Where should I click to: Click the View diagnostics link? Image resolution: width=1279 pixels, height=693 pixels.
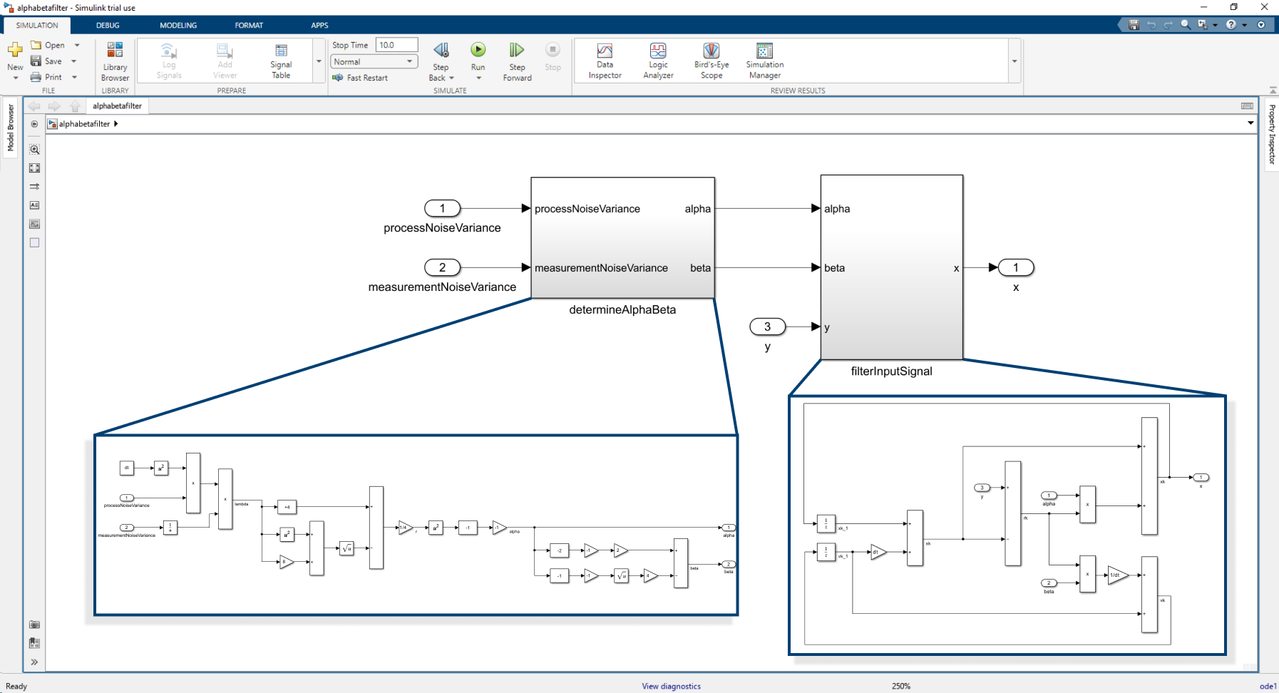coord(671,686)
